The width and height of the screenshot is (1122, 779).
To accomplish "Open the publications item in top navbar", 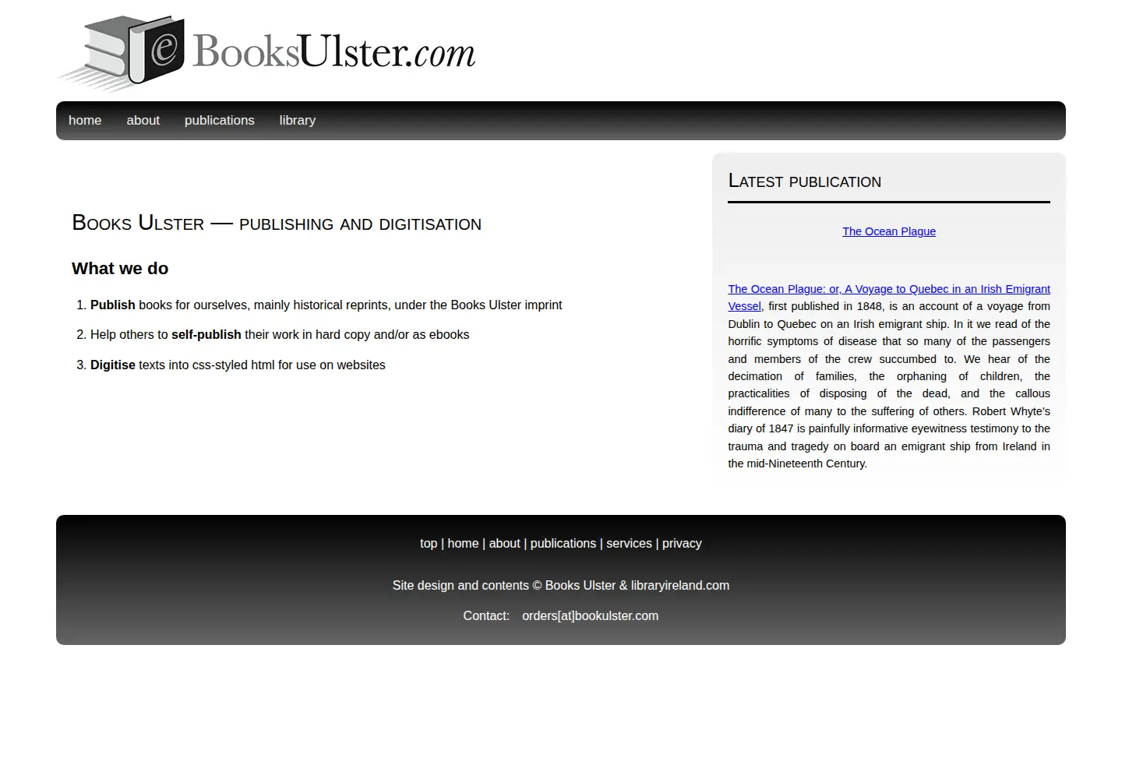I will [x=220, y=120].
